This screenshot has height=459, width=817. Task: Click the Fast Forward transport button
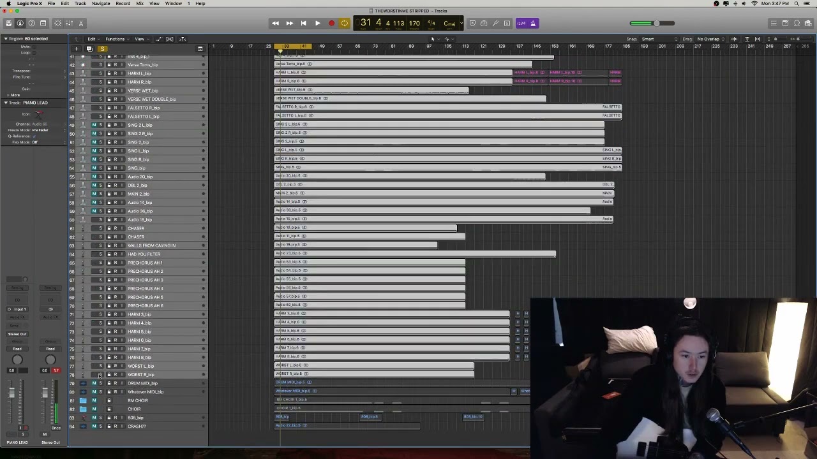click(289, 23)
